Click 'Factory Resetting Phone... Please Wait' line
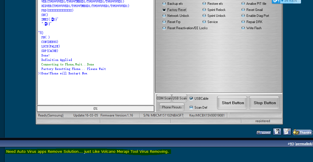 [x=73, y=69]
